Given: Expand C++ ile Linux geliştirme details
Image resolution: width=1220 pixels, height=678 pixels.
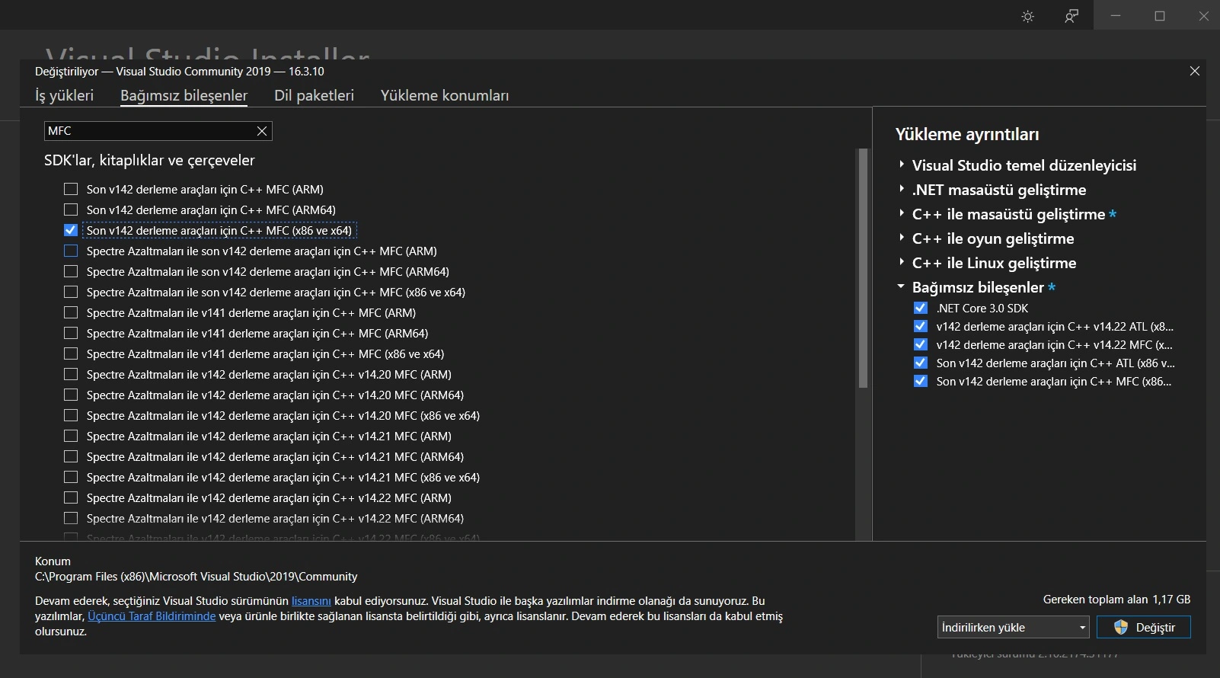Looking at the screenshot, I should 902,262.
